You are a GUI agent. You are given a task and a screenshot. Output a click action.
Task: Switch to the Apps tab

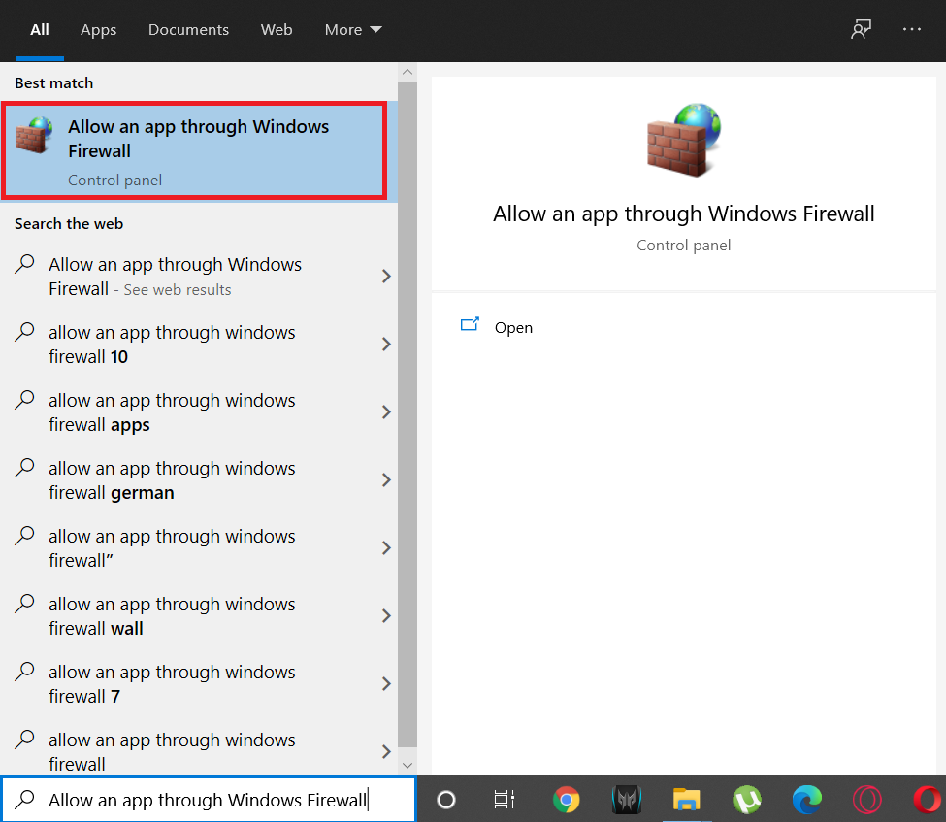click(x=98, y=29)
